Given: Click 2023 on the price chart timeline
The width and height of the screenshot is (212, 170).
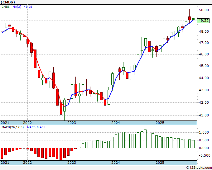Looking at the screenshot, I should 72,123.
